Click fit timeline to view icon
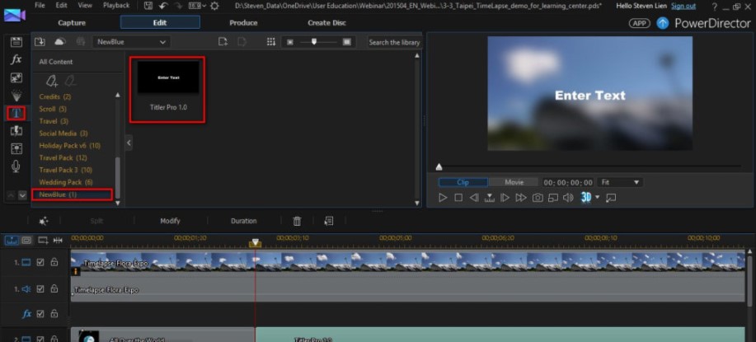This screenshot has width=756, height=342. click(x=59, y=240)
